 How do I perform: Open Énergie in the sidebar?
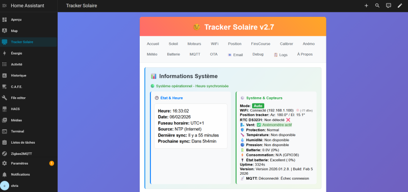tap(29, 53)
